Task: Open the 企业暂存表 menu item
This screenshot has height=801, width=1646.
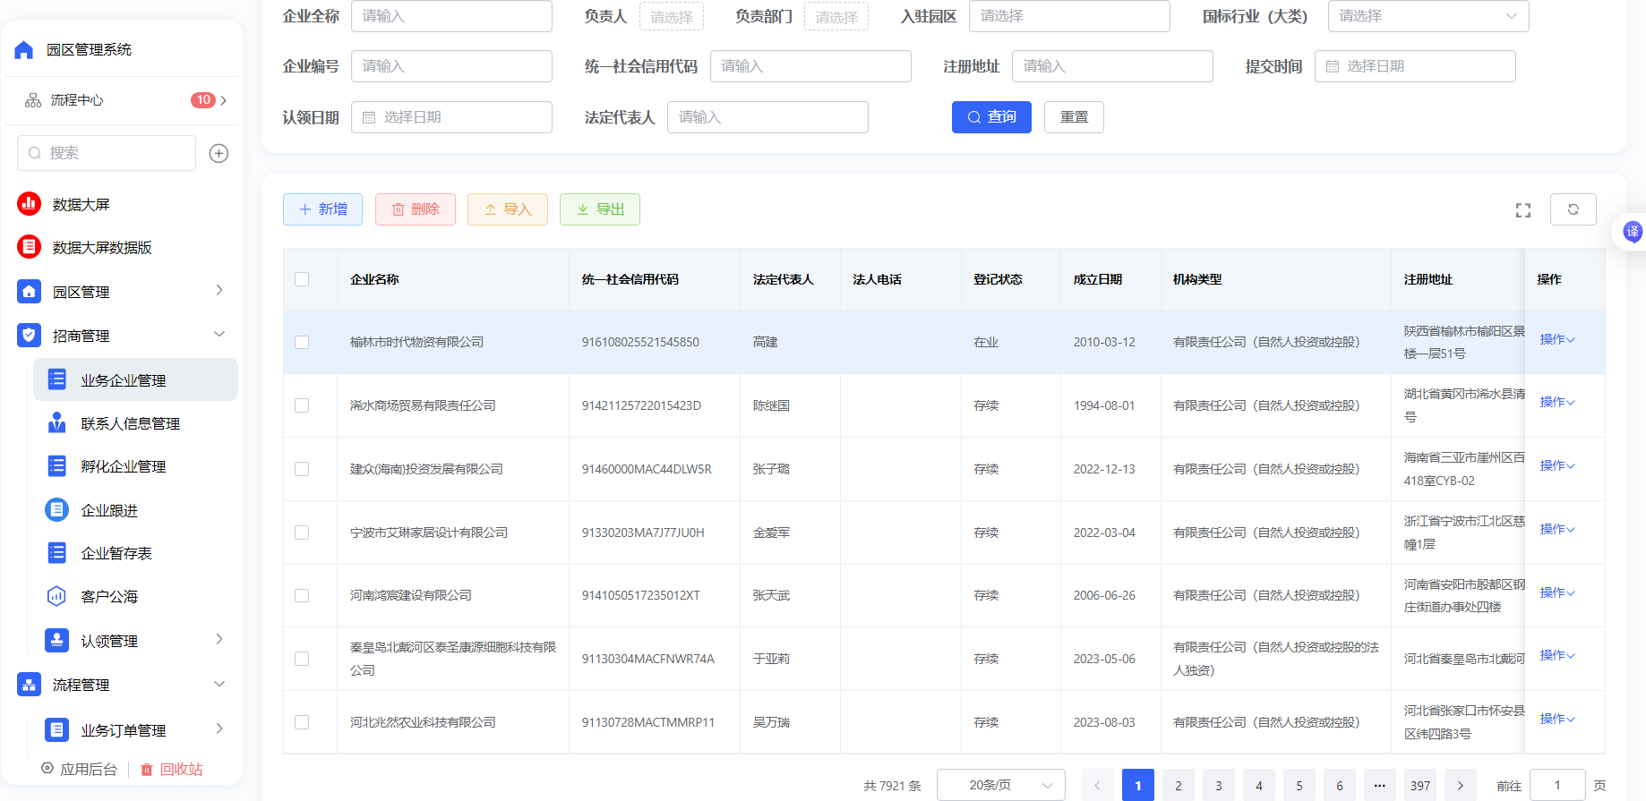Action: [x=136, y=553]
